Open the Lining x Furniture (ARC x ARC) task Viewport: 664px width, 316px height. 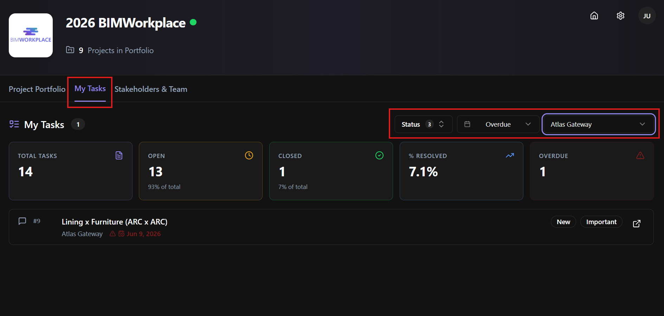[x=115, y=222]
